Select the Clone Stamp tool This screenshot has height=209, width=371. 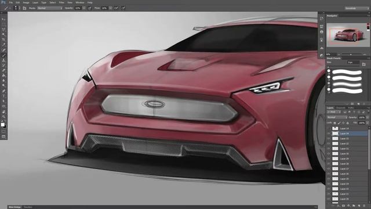click(3, 60)
